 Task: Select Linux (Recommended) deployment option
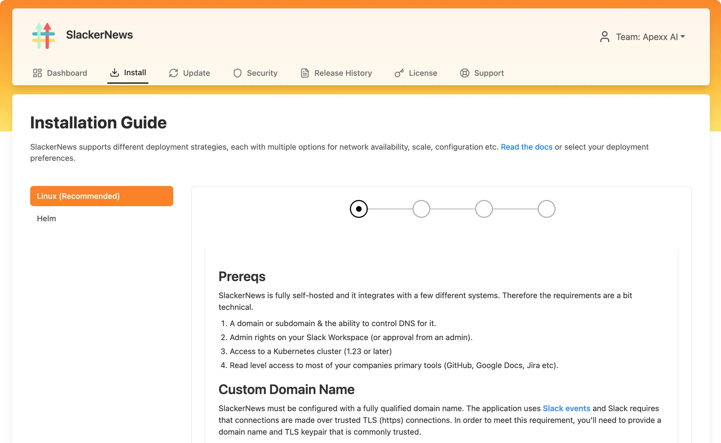[101, 196]
